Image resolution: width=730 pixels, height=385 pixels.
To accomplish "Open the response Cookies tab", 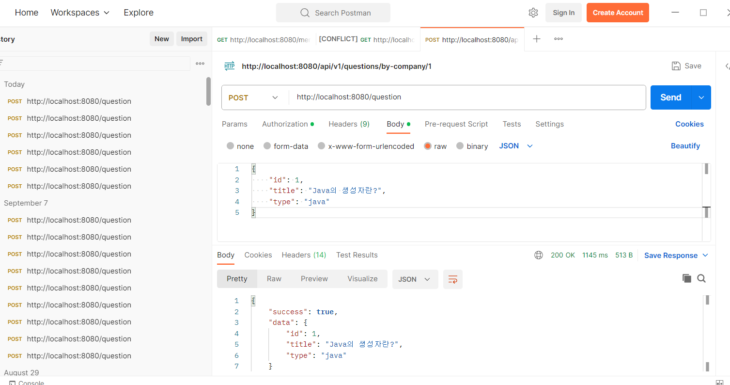I will 258,255.
